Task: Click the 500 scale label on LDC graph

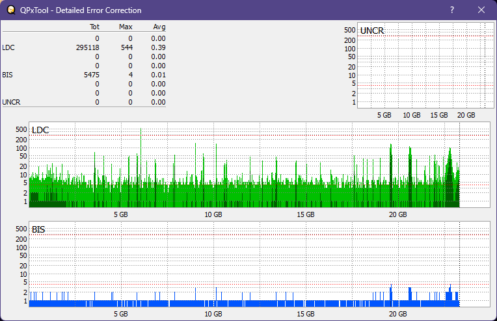Action: pyautogui.click(x=21, y=129)
